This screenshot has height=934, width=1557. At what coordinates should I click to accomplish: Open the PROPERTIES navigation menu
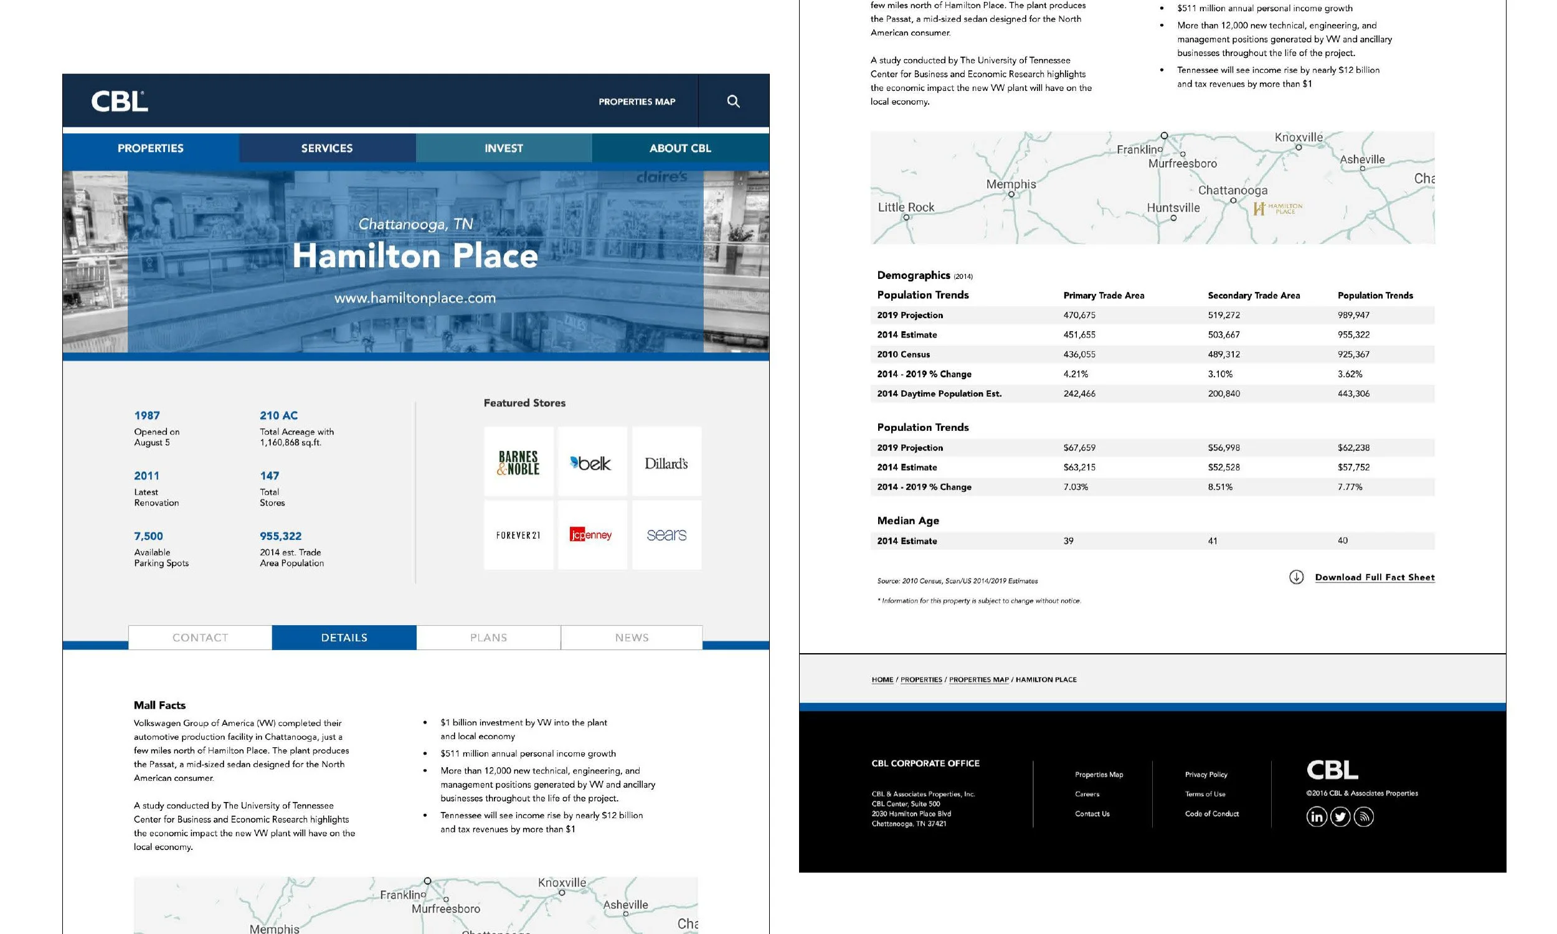pos(151,148)
